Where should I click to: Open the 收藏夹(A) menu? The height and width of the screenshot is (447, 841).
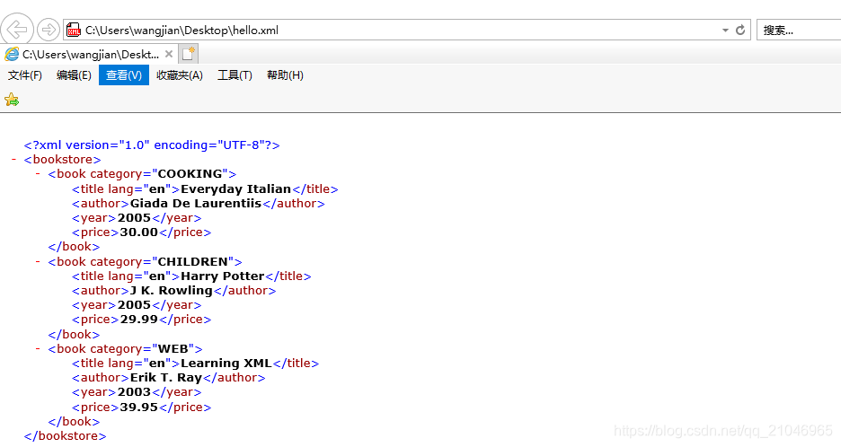pyautogui.click(x=180, y=75)
